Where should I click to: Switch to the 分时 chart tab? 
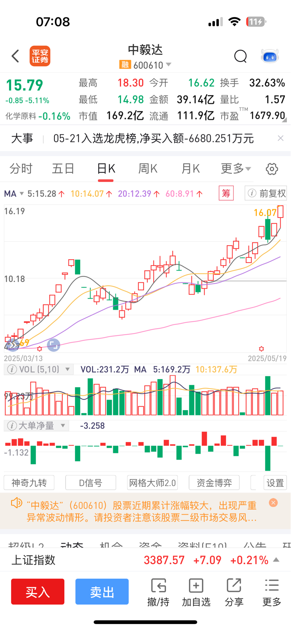click(21, 168)
